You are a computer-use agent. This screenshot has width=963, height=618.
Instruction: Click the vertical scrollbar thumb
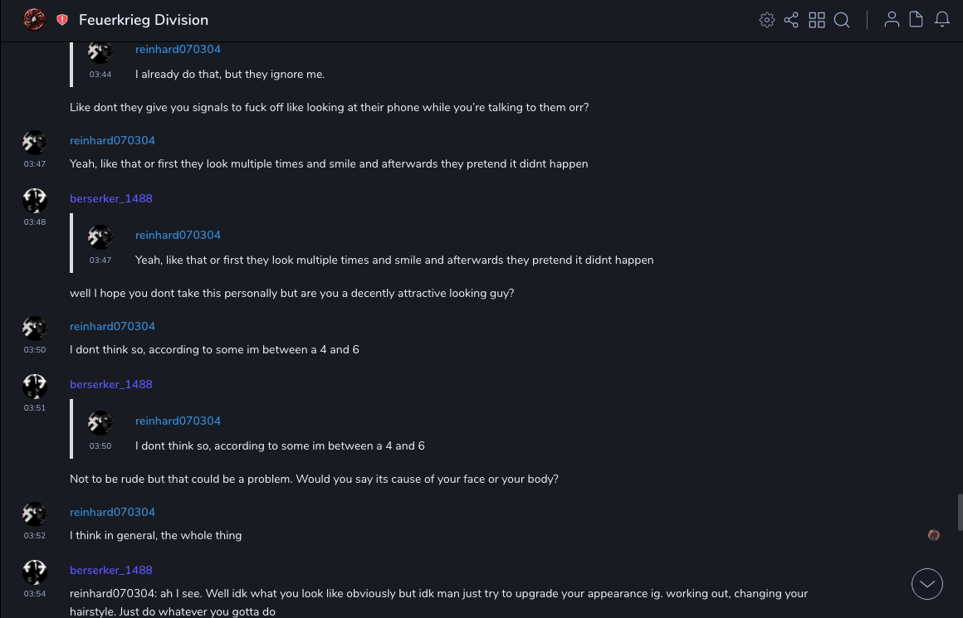(960, 512)
